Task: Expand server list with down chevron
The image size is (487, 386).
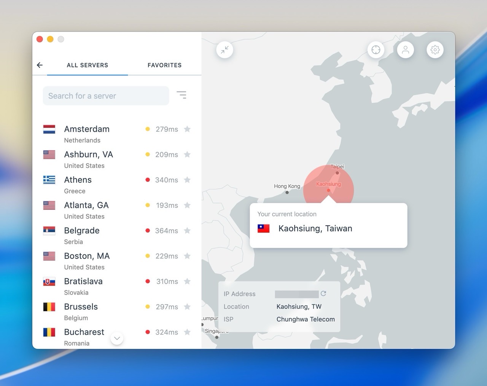Action: coord(117,338)
